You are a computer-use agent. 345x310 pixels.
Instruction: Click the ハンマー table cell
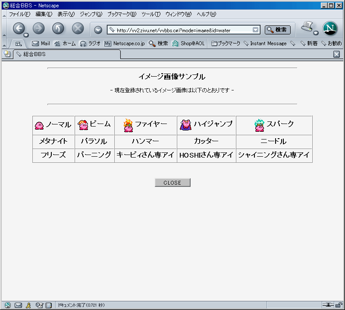[145, 142]
